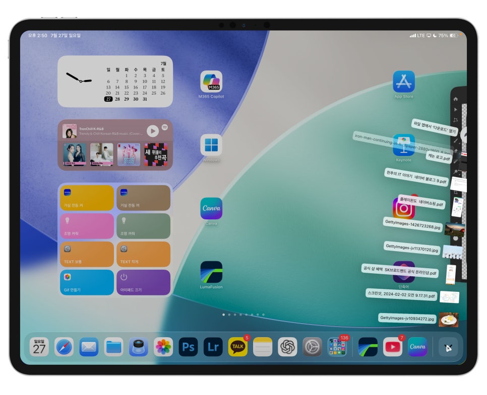
Task: Open the app folder with 136 badge
Action: tap(337, 347)
